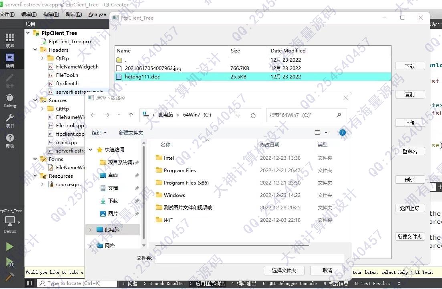Open the kit selector monitor icon
The height and width of the screenshot is (289, 442).
pyautogui.click(x=10, y=221)
